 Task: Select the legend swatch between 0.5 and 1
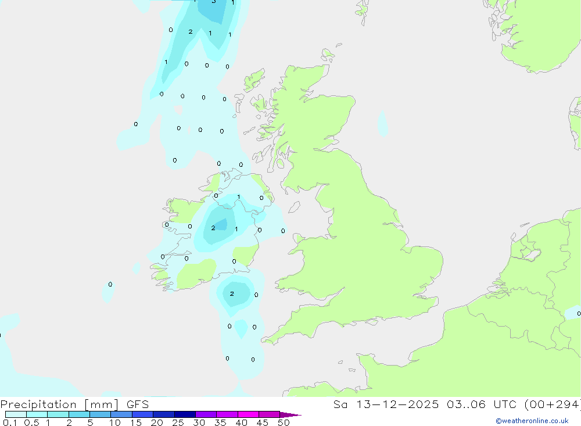37,414
